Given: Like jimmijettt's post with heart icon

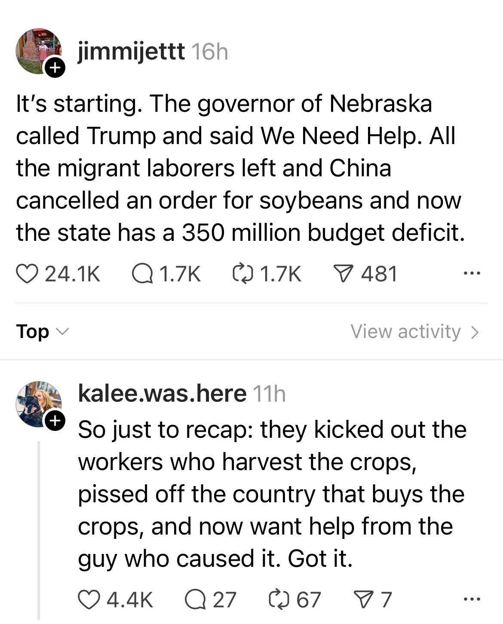Looking at the screenshot, I should [27, 274].
